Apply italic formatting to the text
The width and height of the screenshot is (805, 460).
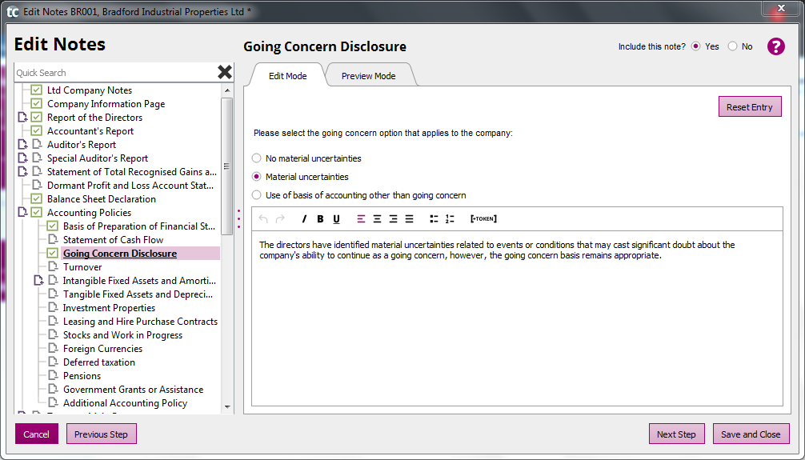click(x=304, y=219)
